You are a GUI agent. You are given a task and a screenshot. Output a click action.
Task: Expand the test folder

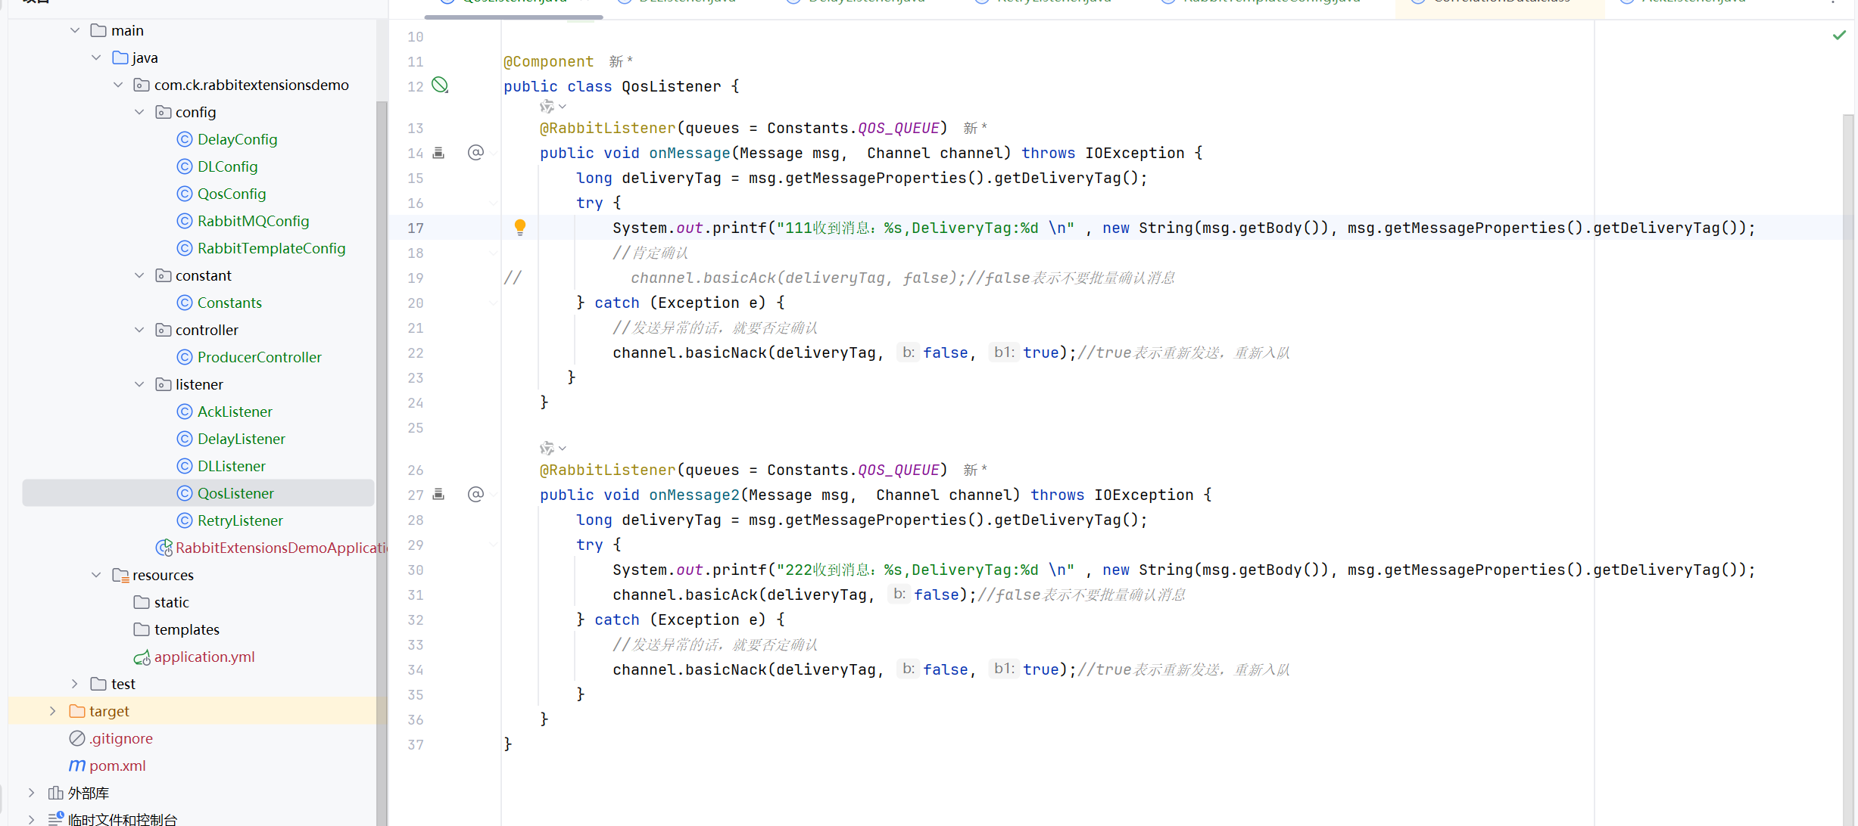click(74, 684)
